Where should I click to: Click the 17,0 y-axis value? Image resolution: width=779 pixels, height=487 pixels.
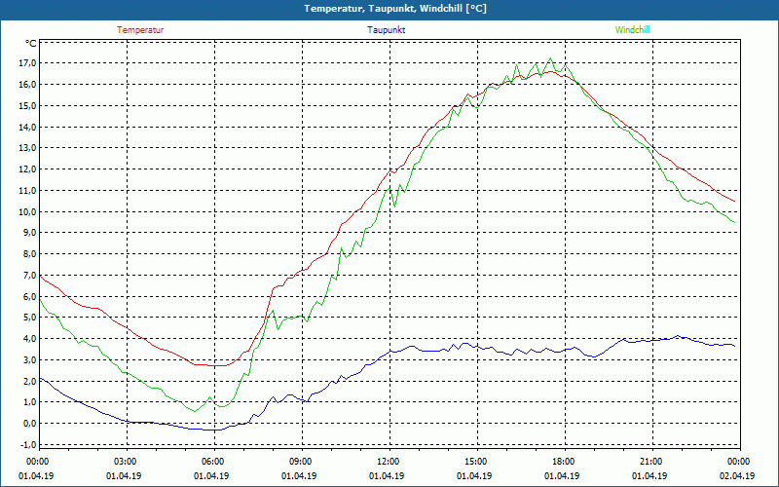tap(27, 63)
